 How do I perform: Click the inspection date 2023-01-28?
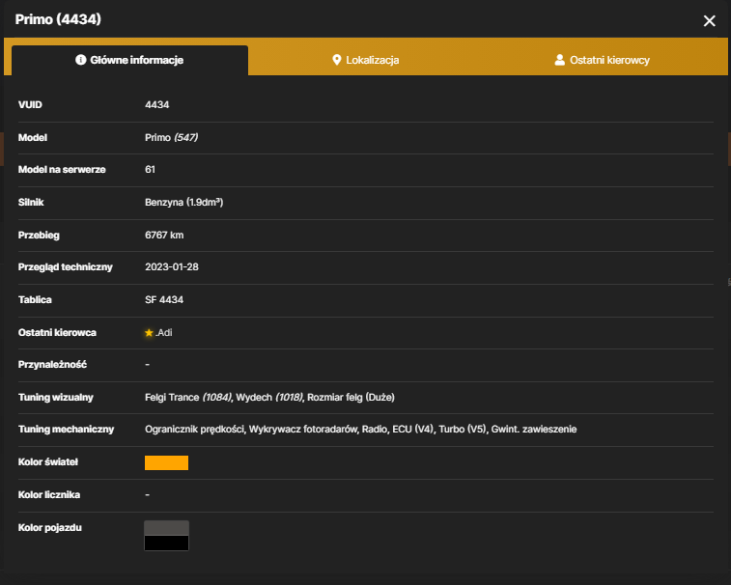click(x=172, y=267)
